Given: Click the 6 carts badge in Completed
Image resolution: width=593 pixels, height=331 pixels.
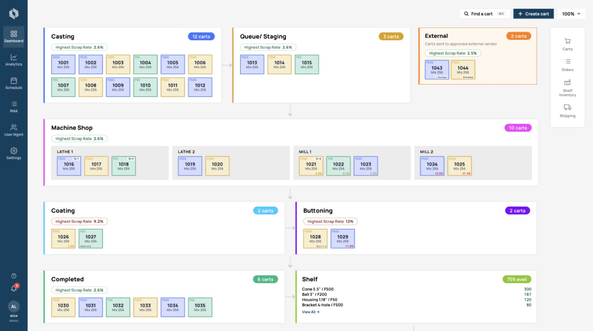Looking at the screenshot, I should click(265, 279).
